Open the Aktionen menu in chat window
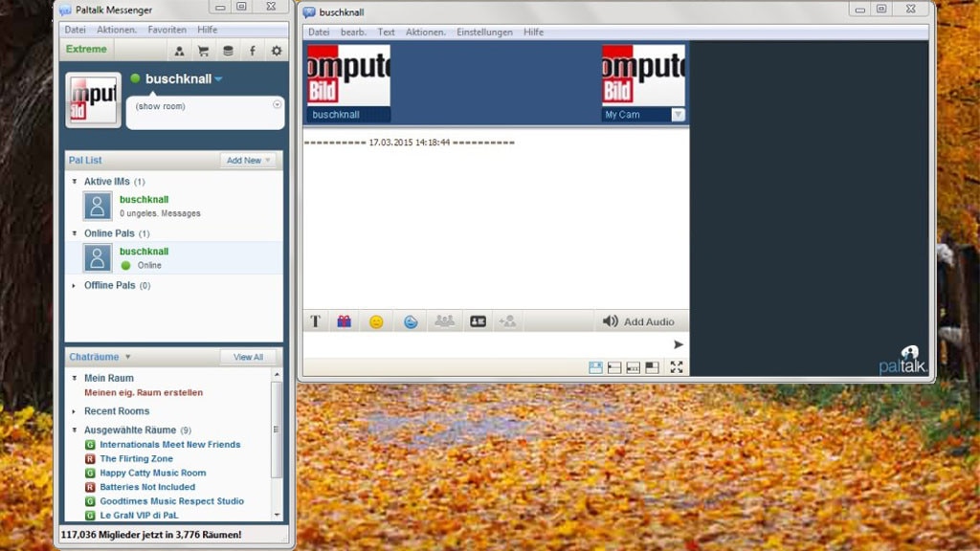 [x=425, y=32]
